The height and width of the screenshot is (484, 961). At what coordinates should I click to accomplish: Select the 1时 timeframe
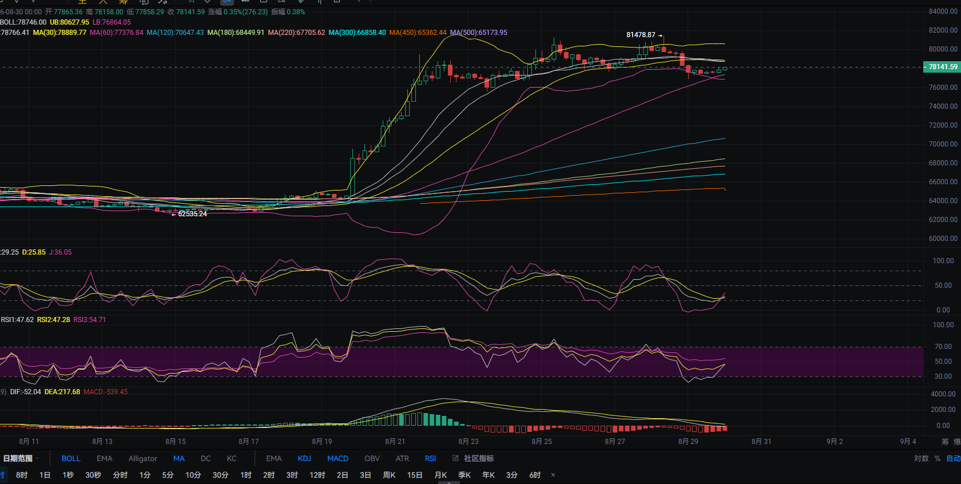click(x=246, y=475)
